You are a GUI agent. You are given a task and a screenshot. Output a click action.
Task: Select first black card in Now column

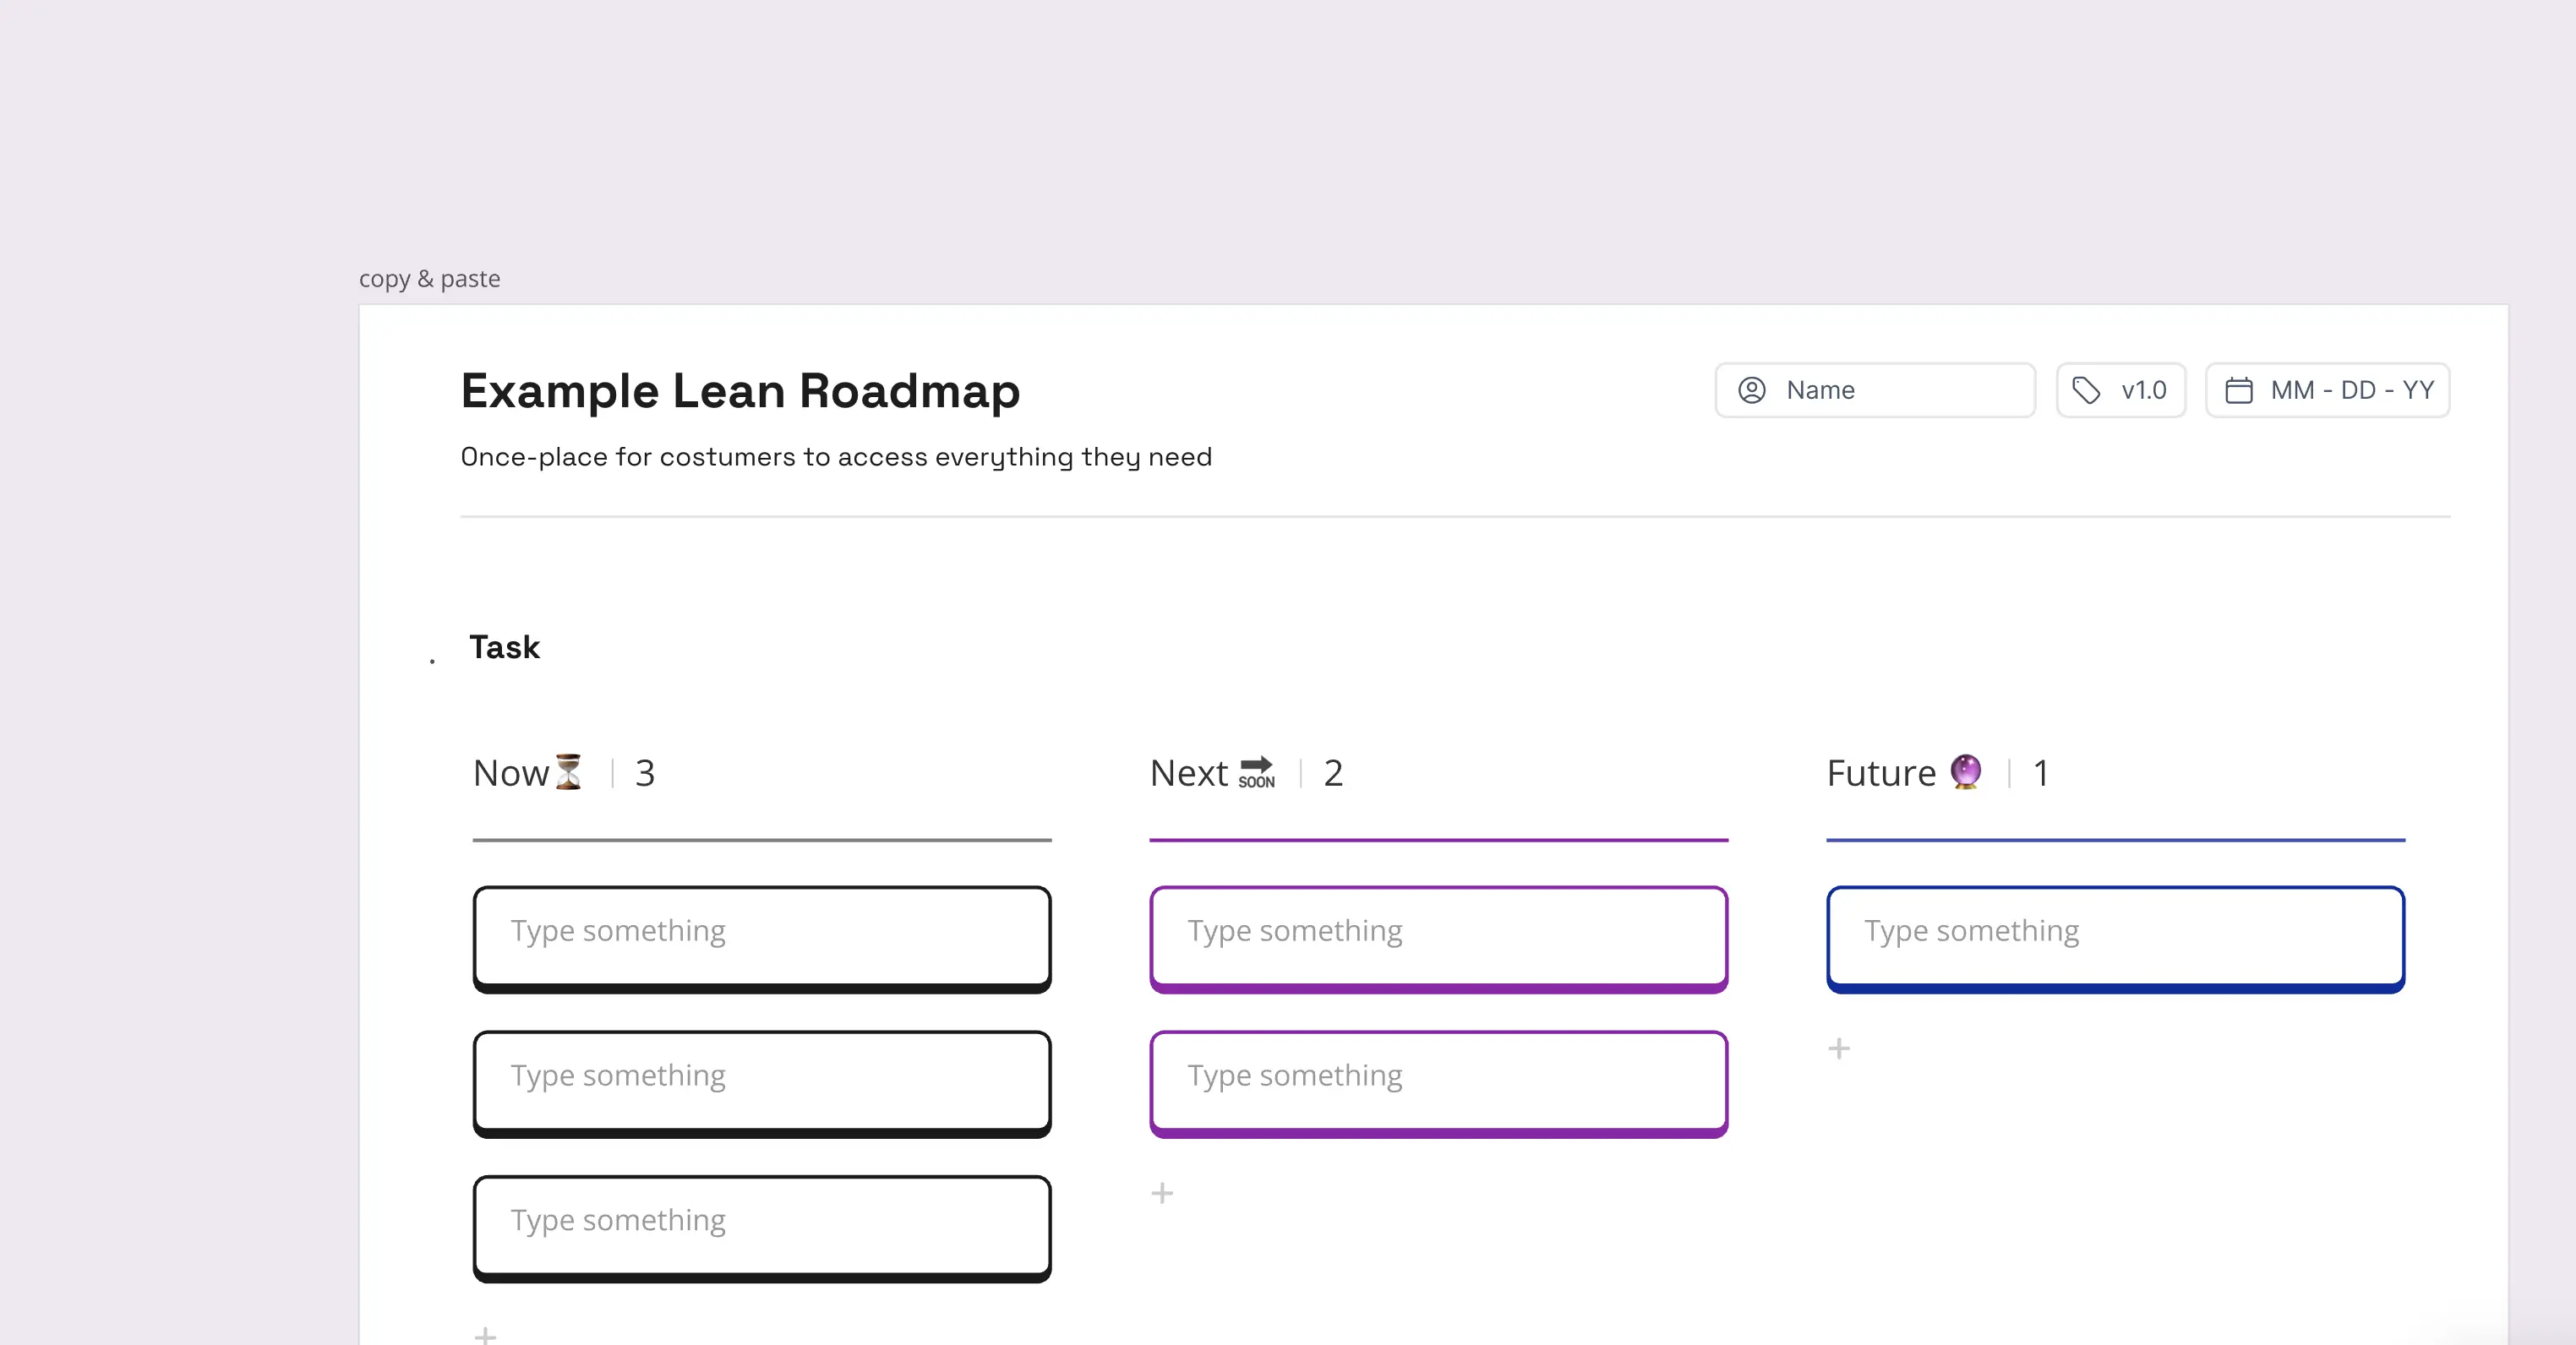point(762,937)
